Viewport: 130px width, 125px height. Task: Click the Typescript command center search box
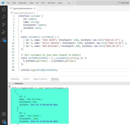[x=103, y=3]
